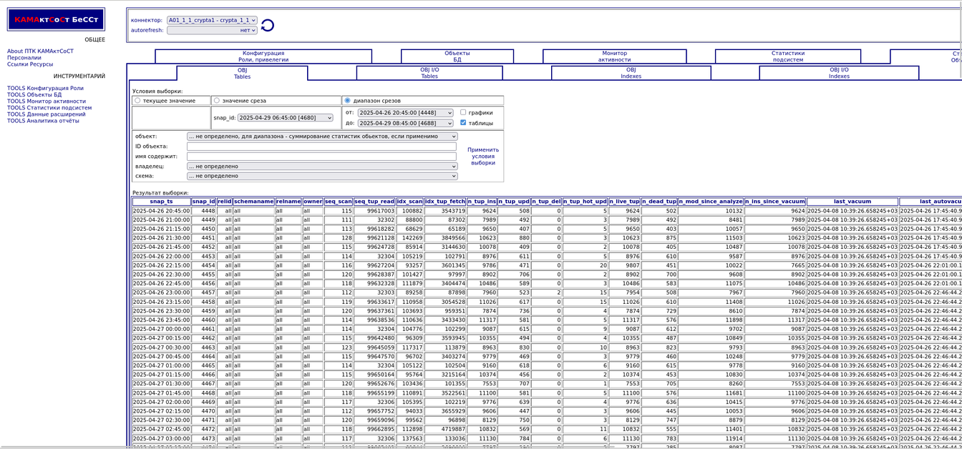Focus the 'имя содержит' text field
The height and width of the screenshot is (449, 962).
click(x=321, y=157)
